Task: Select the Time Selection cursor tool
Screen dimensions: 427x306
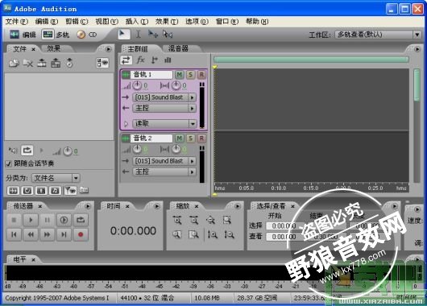Action: (x=139, y=35)
